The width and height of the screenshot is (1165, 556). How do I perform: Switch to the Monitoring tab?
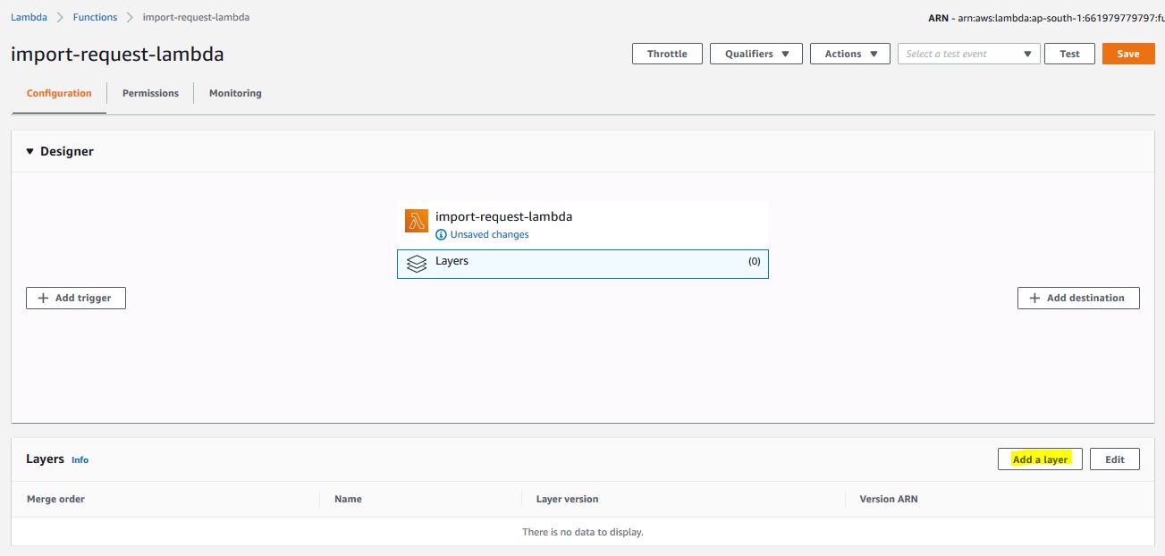pyautogui.click(x=235, y=93)
